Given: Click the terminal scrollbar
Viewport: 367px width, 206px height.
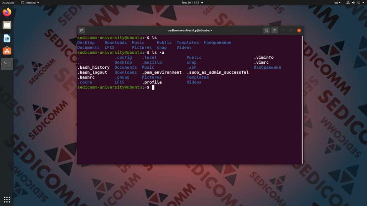Looking at the screenshot, I should 302,99.
